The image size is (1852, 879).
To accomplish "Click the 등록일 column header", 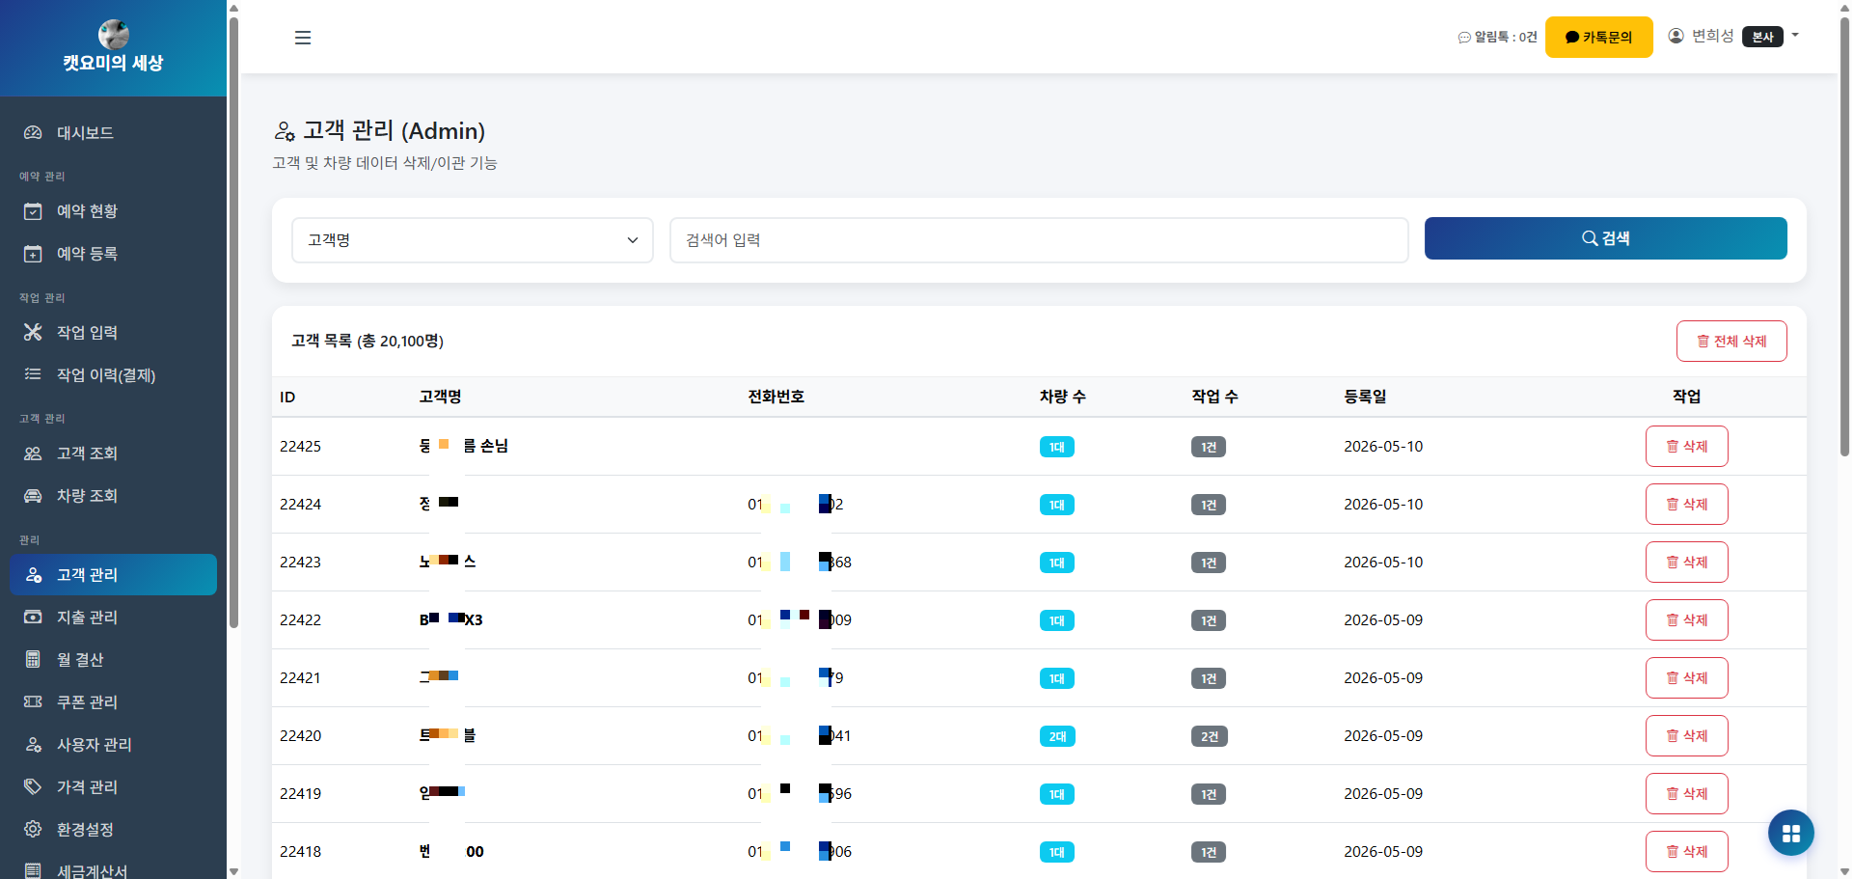I will point(1365,397).
